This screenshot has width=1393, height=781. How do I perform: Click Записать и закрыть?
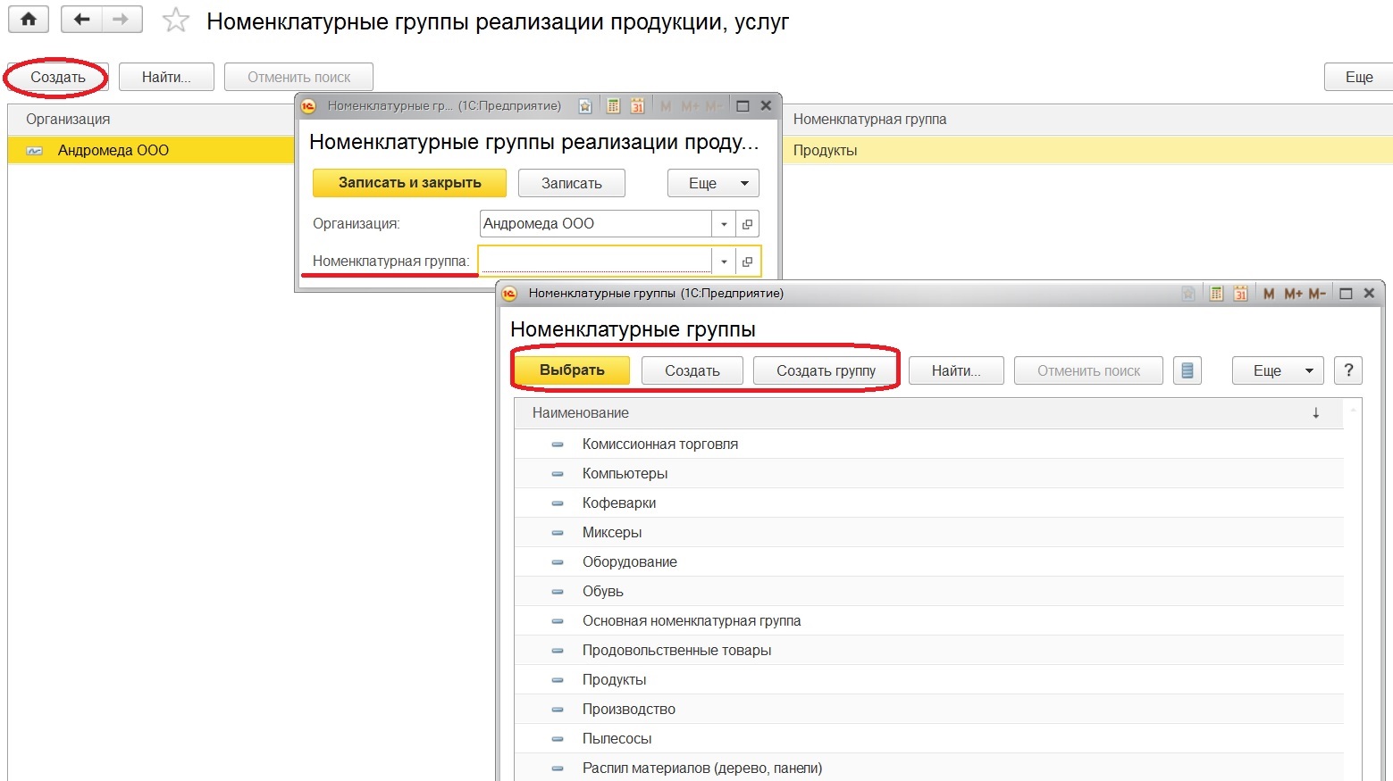(409, 183)
